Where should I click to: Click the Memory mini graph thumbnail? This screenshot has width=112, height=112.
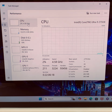click(x=15, y=31)
